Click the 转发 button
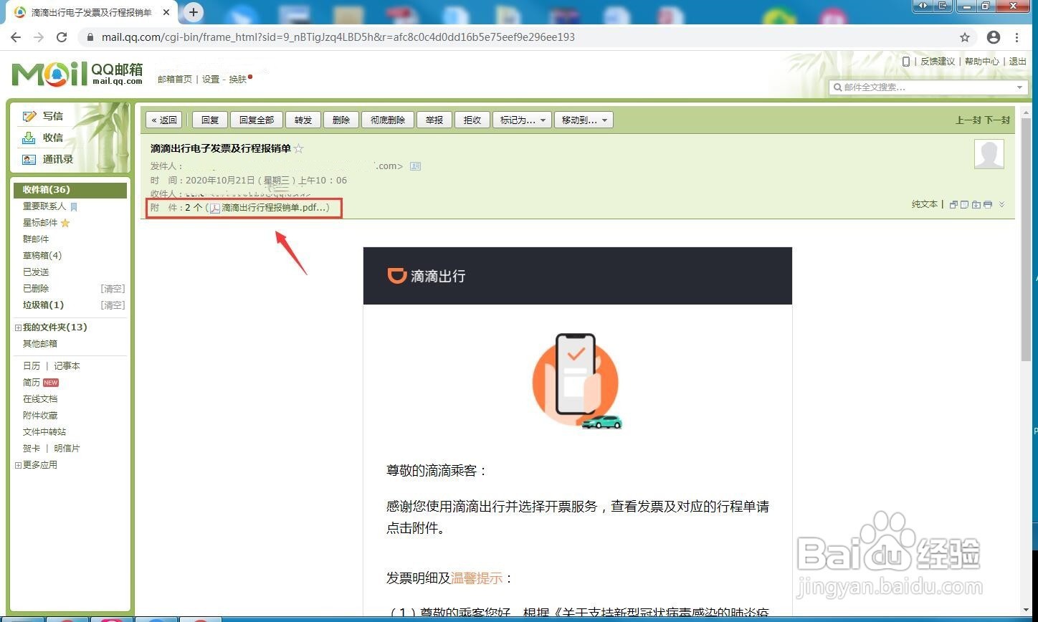The height and width of the screenshot is (622, 1038). pyautogui.click(x=303, y=120)
